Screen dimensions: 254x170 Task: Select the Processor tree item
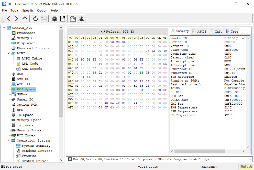[26, 33]
